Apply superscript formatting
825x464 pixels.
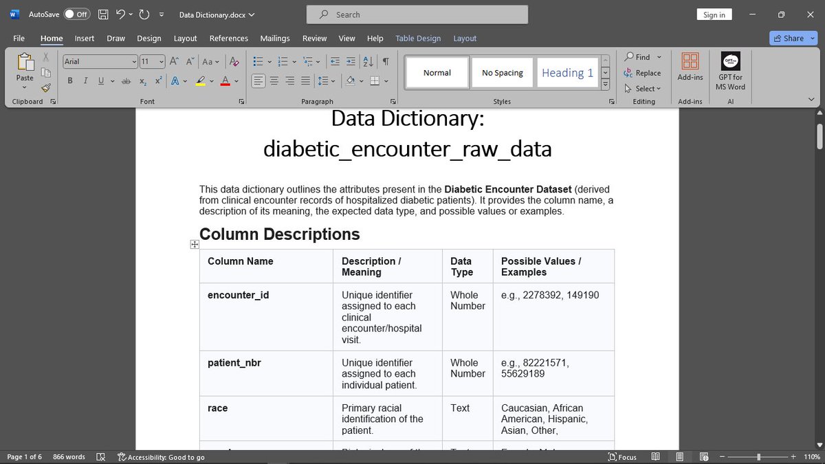point(158,81)
